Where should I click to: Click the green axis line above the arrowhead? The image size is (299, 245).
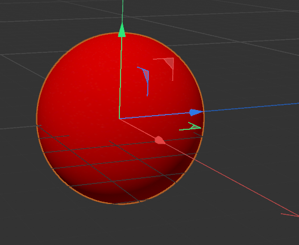coord(123,11)
